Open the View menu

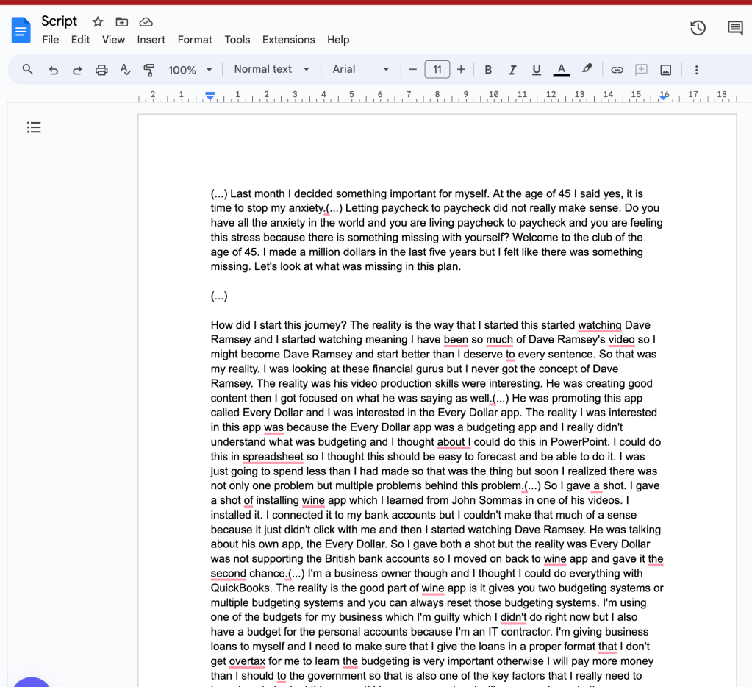pos(113,40)
